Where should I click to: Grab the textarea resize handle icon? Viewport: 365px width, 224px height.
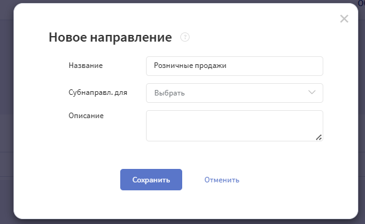click(x=318, y=138)
